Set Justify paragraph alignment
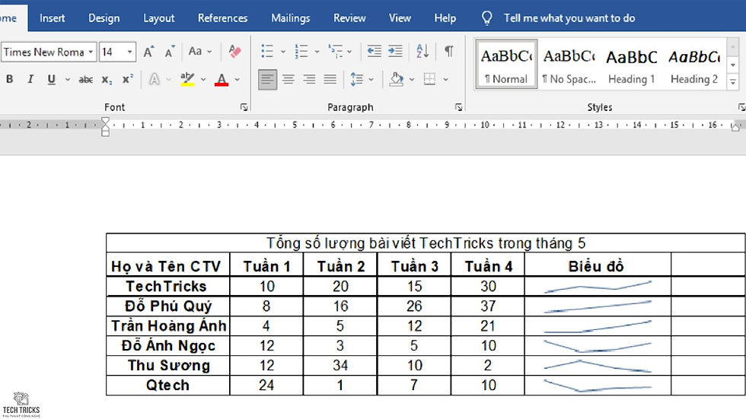Viewport: 746px width, 419px height. (330, 79)
